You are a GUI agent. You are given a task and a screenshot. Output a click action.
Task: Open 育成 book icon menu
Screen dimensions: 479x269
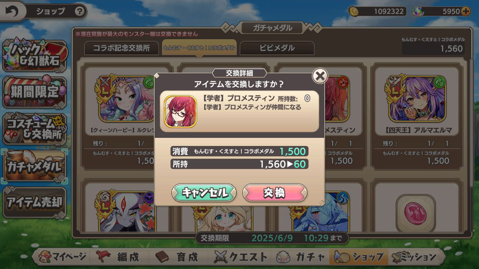177,257
